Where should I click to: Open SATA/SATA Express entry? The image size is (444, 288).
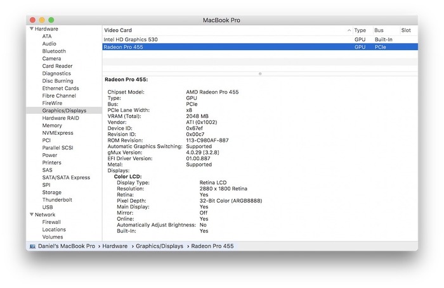66,177
